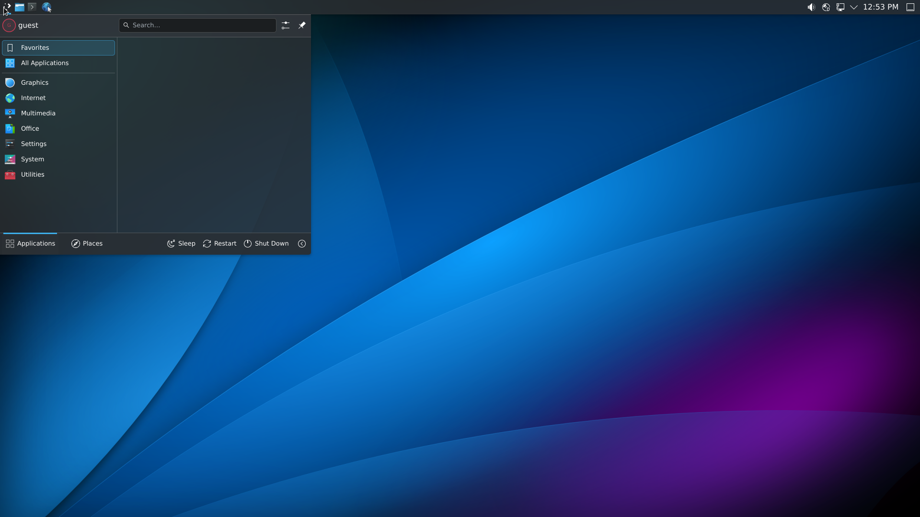The height and width of the screenshot is (517, 920).
Task: Click the Shut Down button
Action: pos(266,244)
